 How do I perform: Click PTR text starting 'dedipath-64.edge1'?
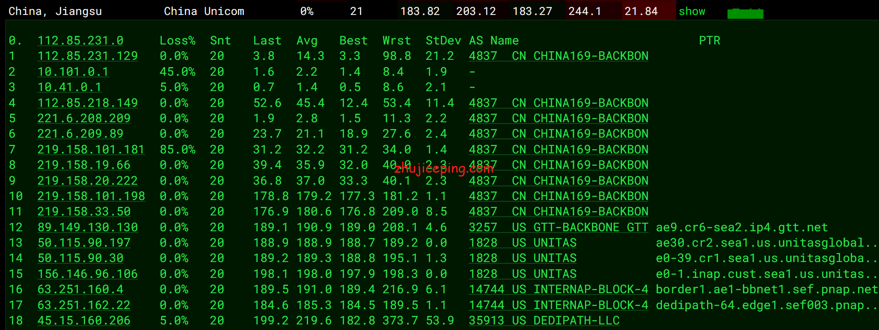point(766,305)
